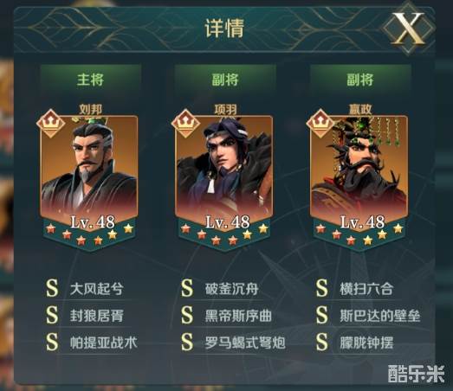Image resolution: width=453 pixels, height=391 pixels.
Task: Open the 横扫六合 skill
Action: (366, 289)
